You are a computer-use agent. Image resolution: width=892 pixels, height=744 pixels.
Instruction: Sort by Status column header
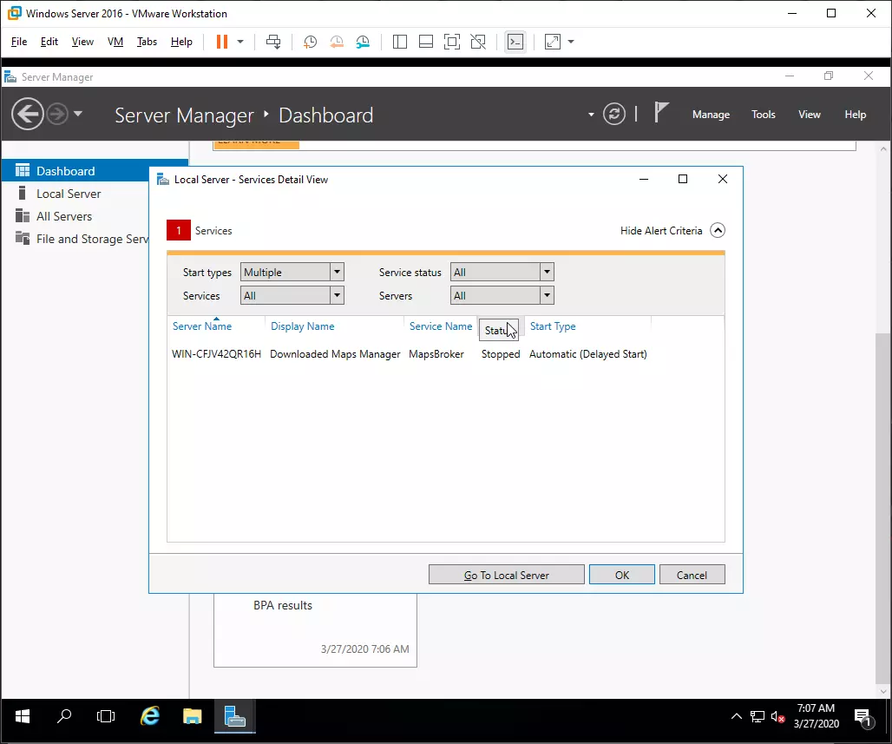(499, 330)
